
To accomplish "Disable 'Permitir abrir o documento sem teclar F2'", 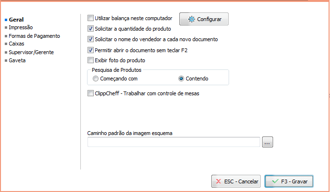I will [x=91, y=50].
